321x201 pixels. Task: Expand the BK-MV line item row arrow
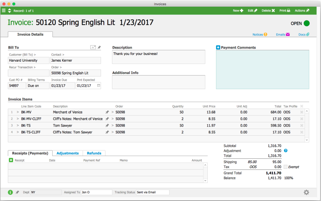pyautogui.click(x=18, y=112)
